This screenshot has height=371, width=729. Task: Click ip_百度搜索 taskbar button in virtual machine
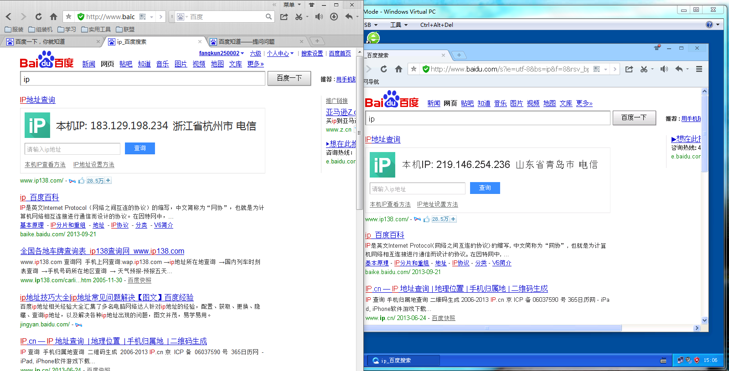click(403, 360)
